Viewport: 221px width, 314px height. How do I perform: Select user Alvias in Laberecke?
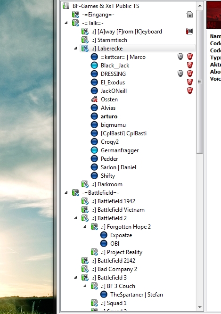[x=108, y=108]
